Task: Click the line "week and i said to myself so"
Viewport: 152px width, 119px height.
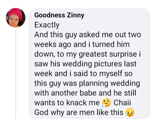Action: [x=84, y=74]
